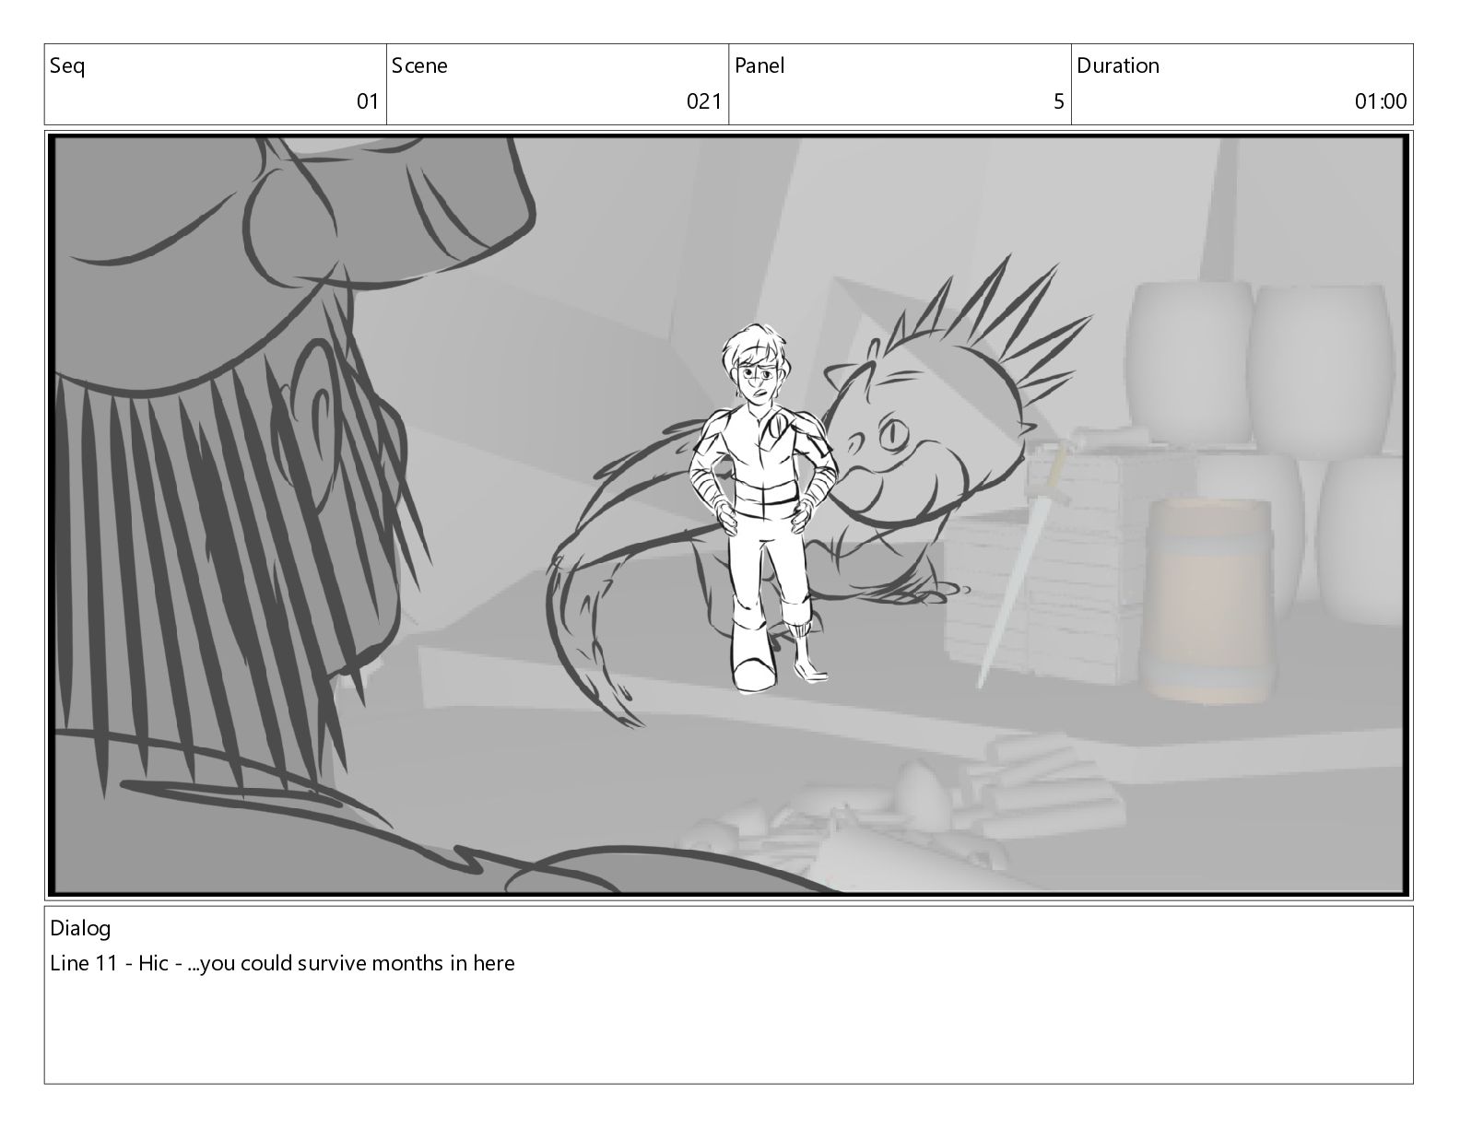
Task: Click the Dialog heading
Action: click(80, 928)
